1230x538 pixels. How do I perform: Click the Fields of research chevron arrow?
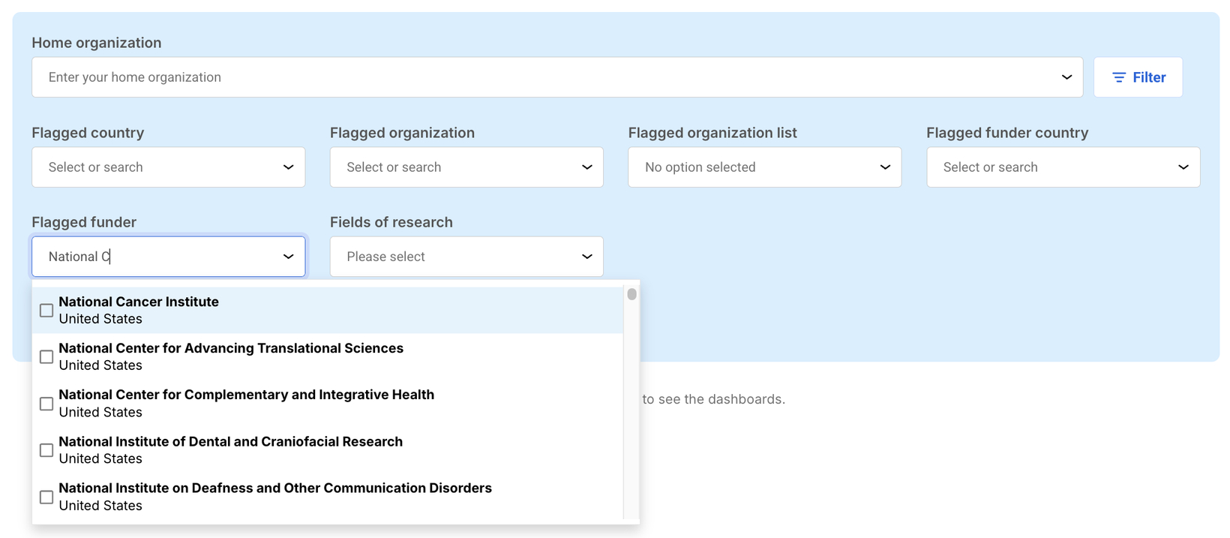pos(586,257)
